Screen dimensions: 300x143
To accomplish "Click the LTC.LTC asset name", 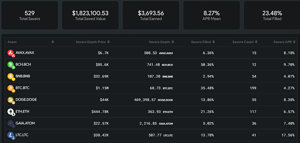I will [22, 135].
